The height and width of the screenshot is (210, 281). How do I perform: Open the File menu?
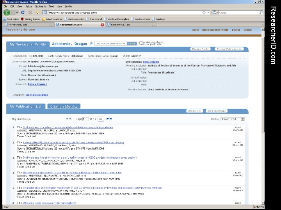tap(5, 7)
